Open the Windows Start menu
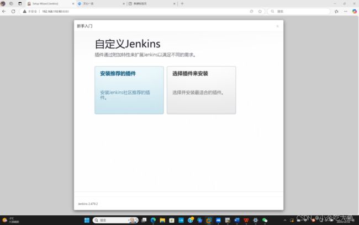 [x=87, y=220]
